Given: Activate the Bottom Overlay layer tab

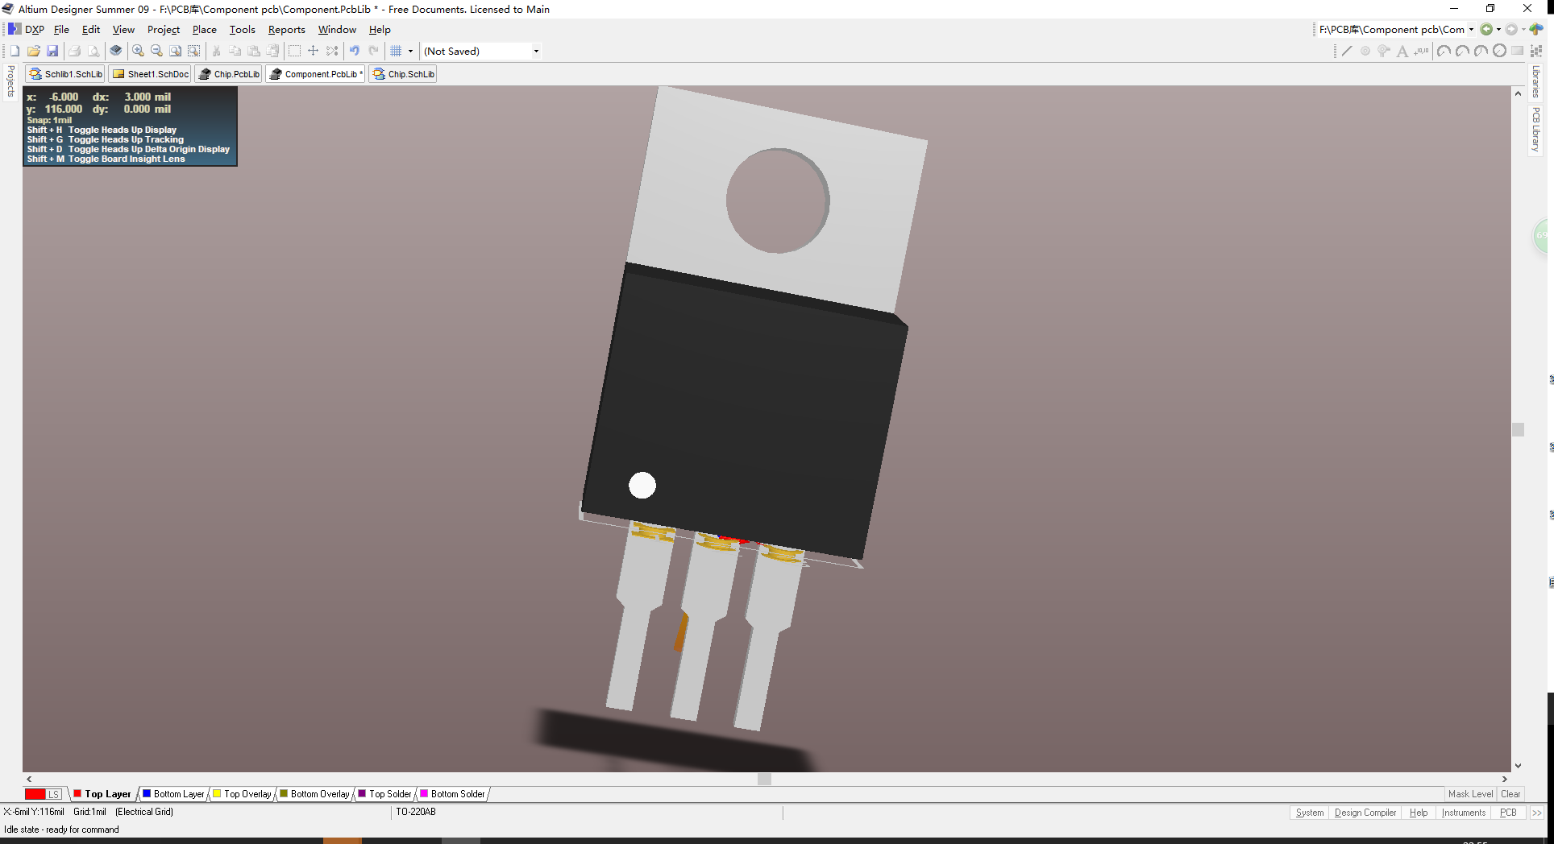Looking at the screenshot, I should tap(314, 794).
